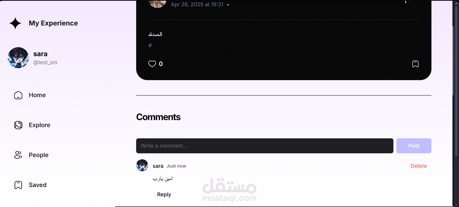Open sara's profile avatar in the sidebar

[18, 58]
